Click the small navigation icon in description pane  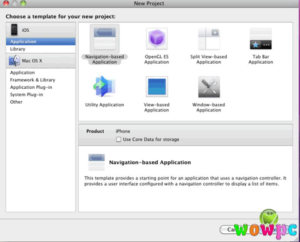(96, 162)
